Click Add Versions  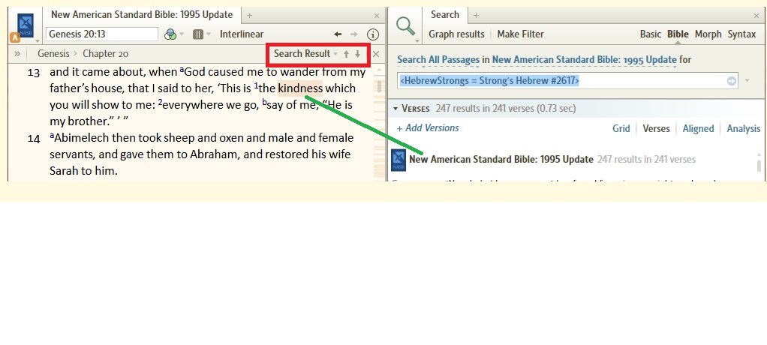click(428, 128)
